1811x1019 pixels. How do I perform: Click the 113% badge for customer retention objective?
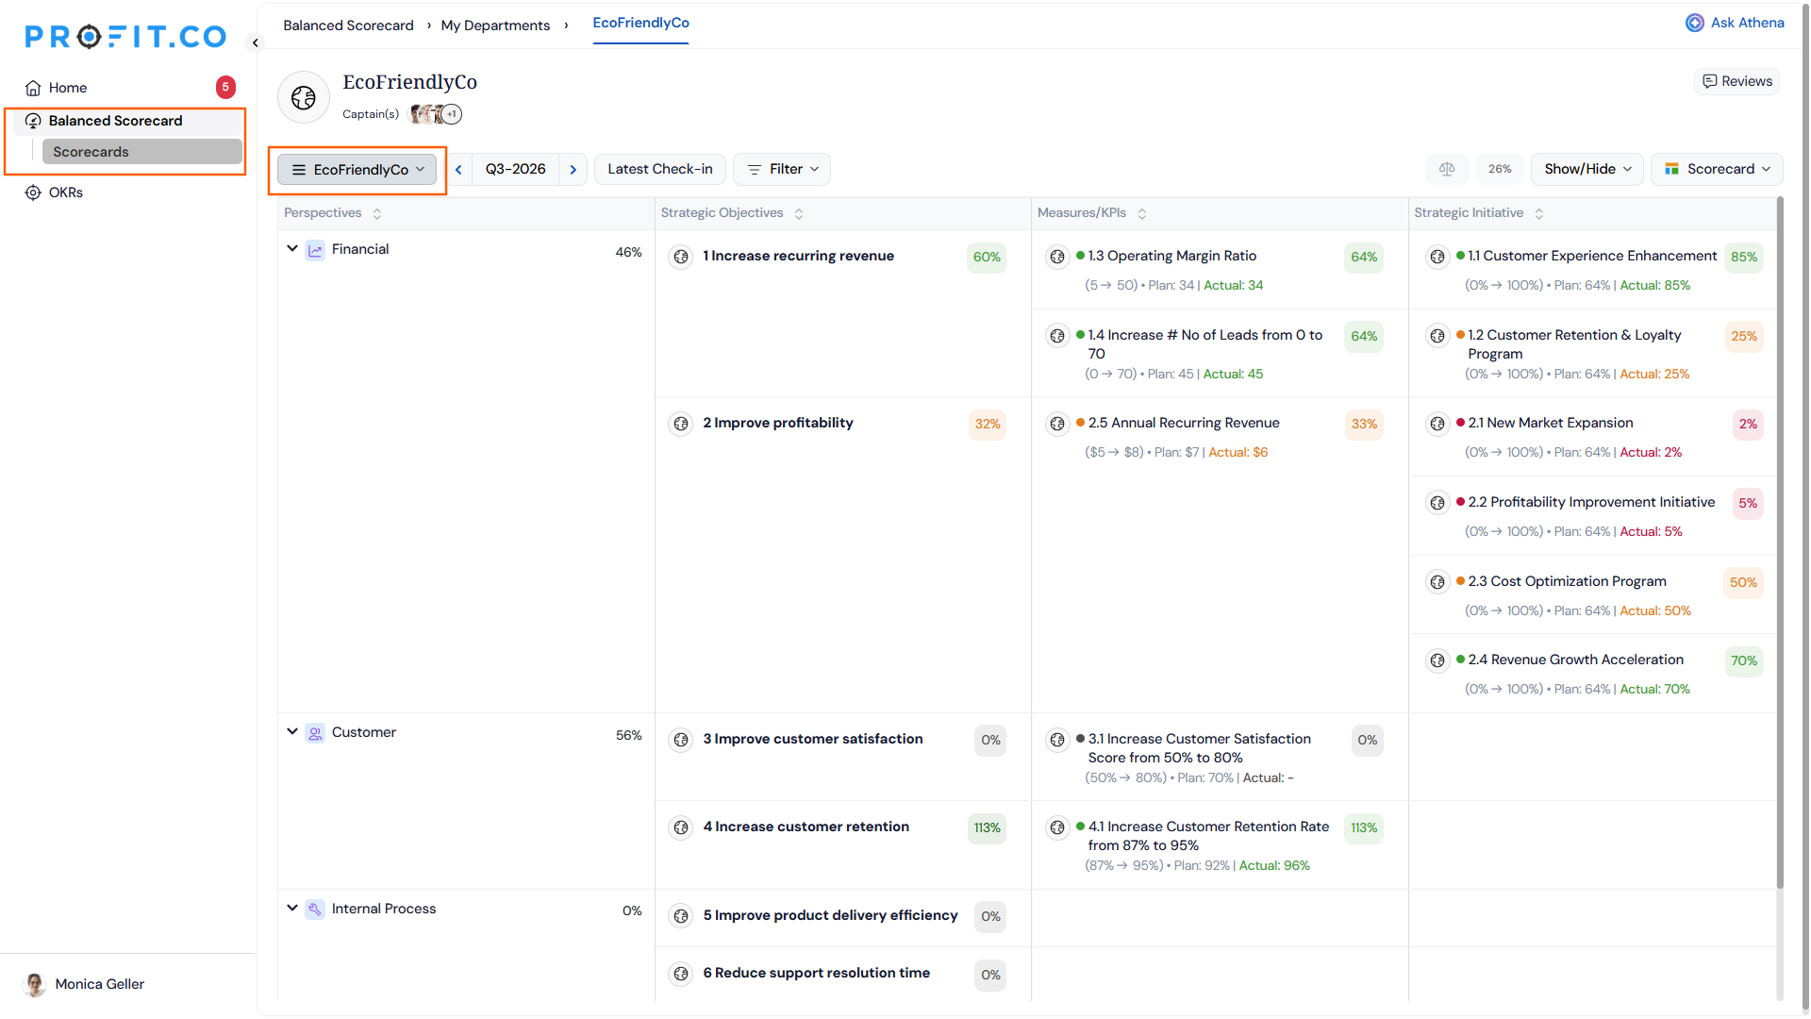tap(987, 828)
